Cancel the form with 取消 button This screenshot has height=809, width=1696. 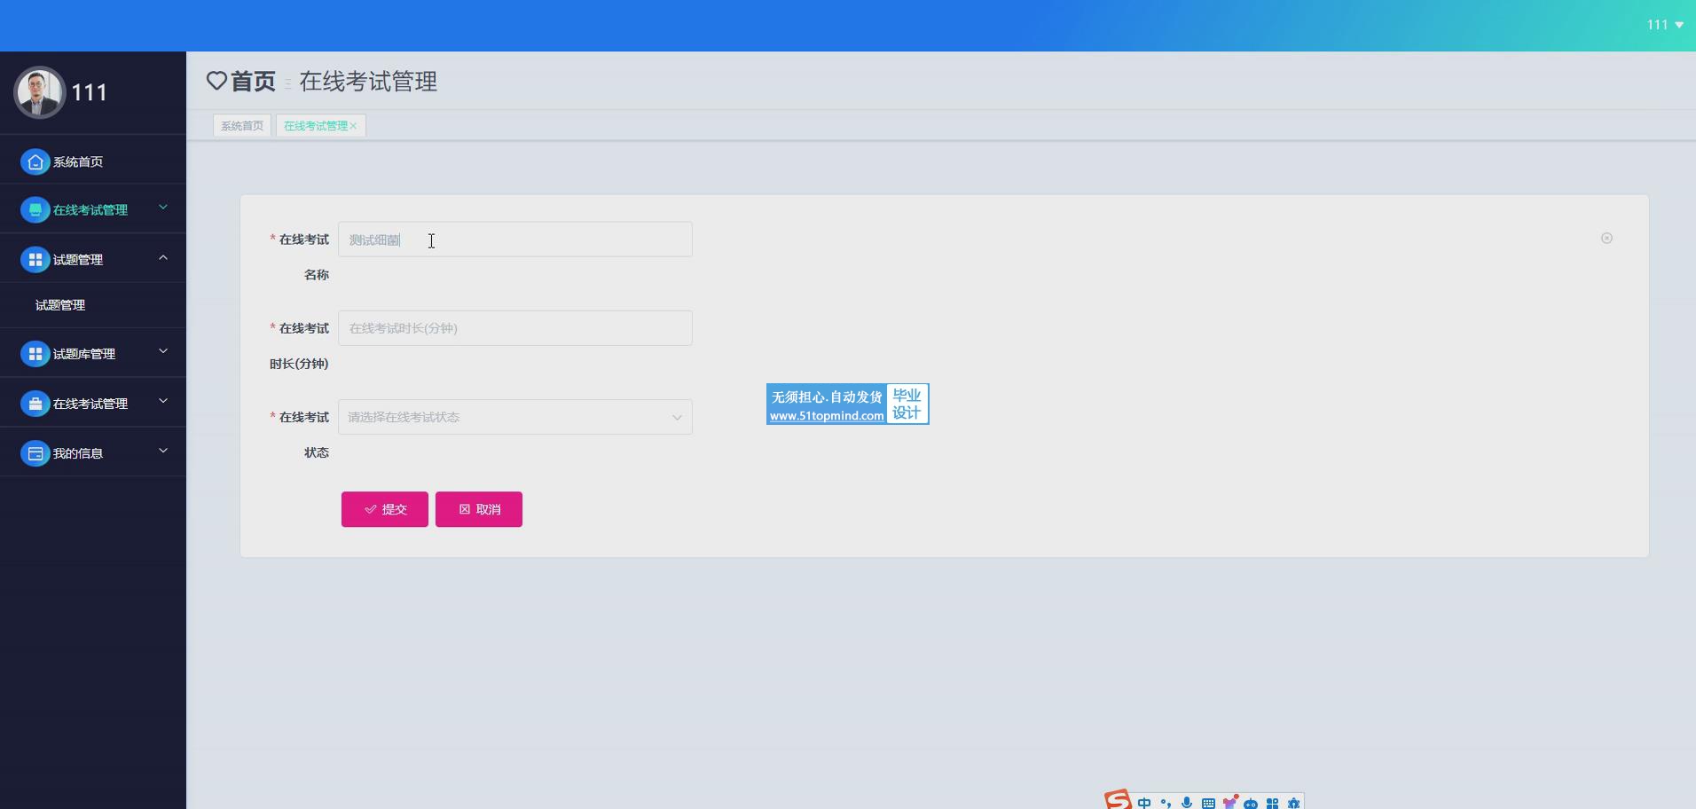pyautogui.click(x=479, y=509)
